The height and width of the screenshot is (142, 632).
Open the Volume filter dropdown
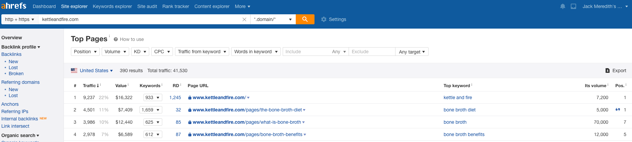[115, 52]
